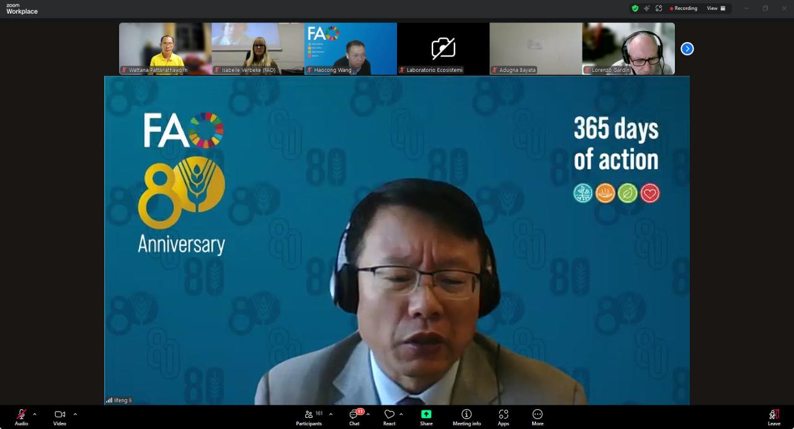The width and height of the screenshot is (794, 429).
Task: Click the AI Companion sparkle icon
Action: pyautogui.click(x=646, y=8)
